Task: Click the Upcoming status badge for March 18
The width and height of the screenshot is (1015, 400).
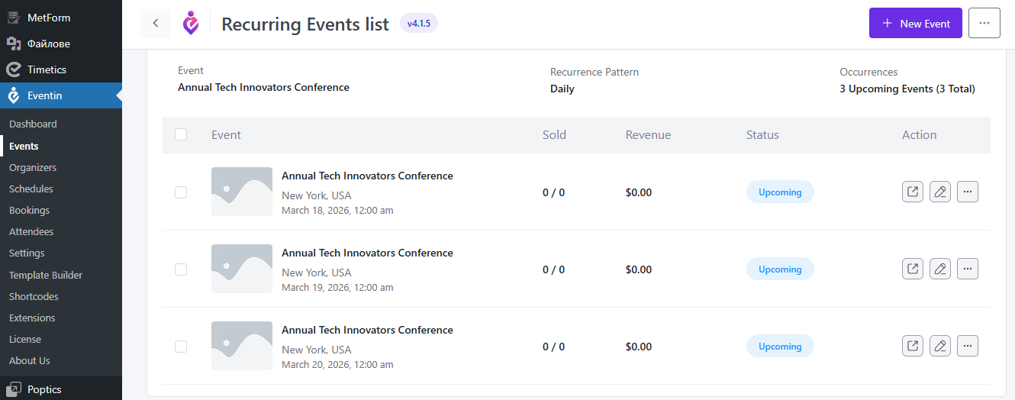Action: tap(779, 192)
